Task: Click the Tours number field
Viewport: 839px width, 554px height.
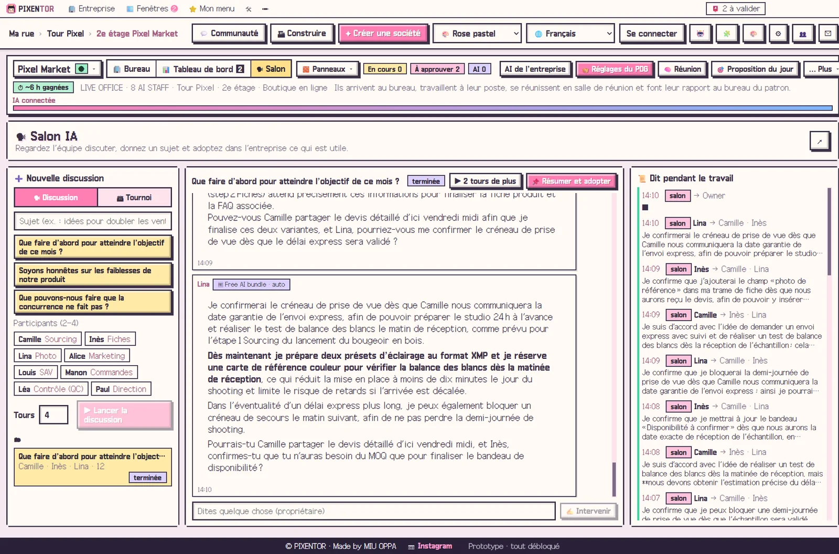Action: 53,415
